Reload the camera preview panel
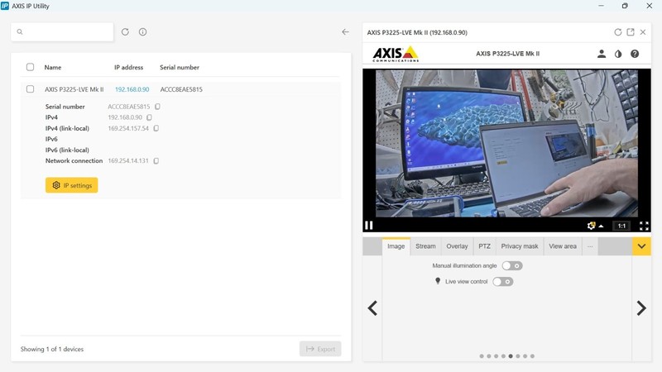The height and width of the screenshot is (372, 662). coord(617,32)
